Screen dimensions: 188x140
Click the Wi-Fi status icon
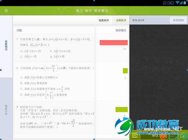click(x=177, y=2)
